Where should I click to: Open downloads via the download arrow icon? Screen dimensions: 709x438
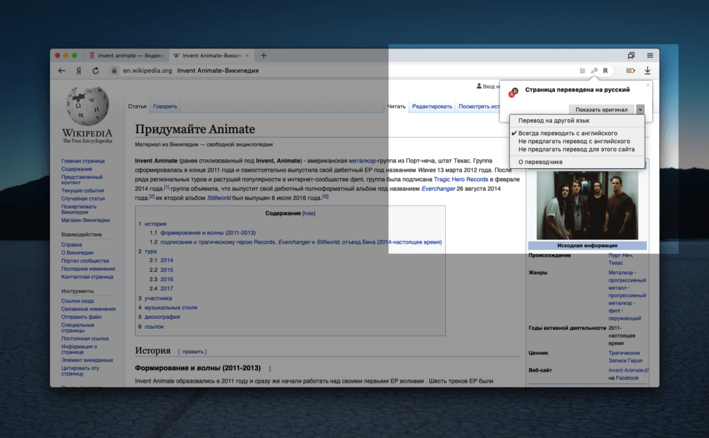647,70
